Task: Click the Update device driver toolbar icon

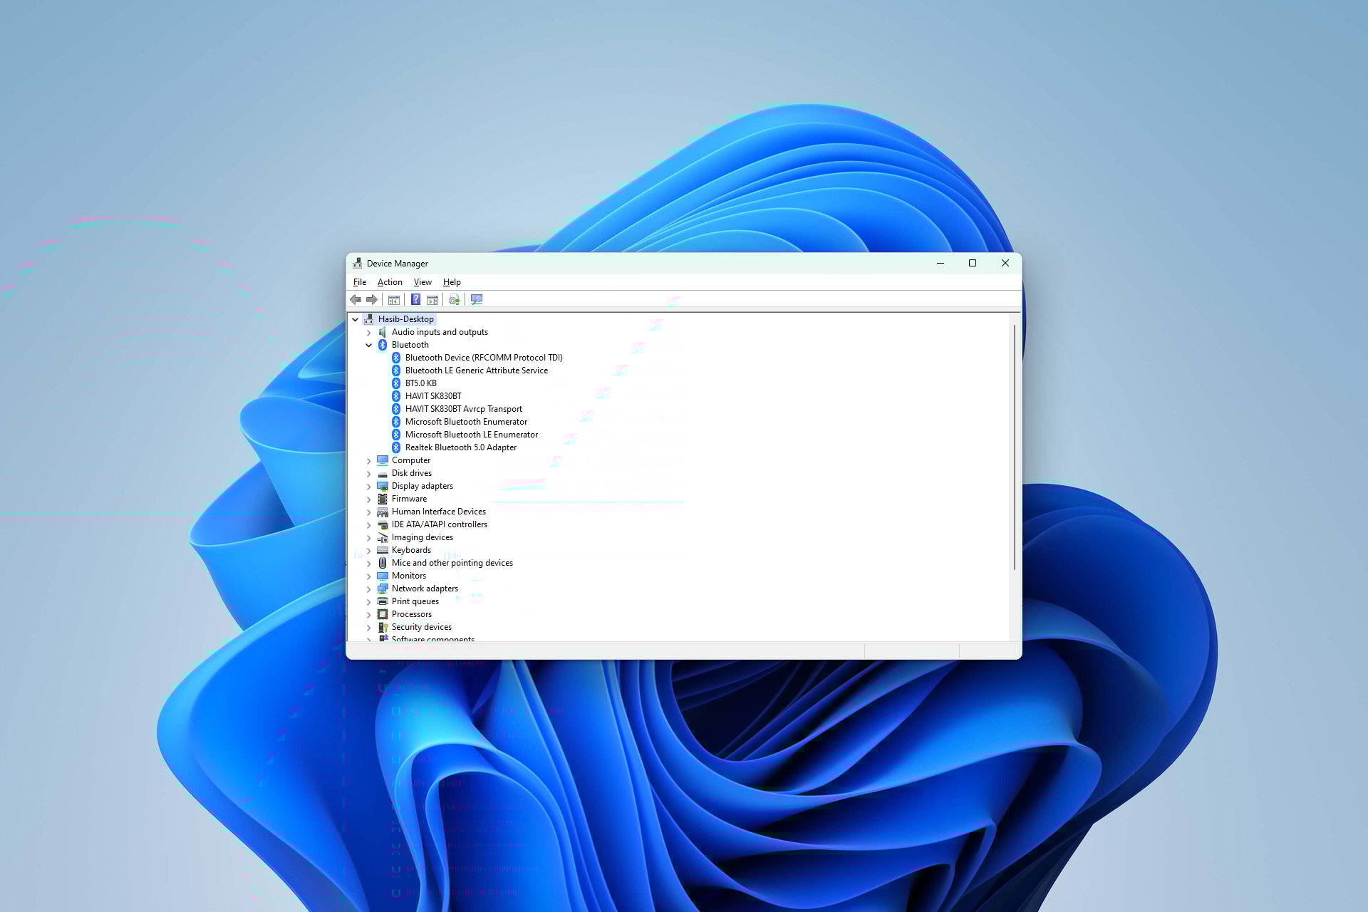Action: pos(454,299)
